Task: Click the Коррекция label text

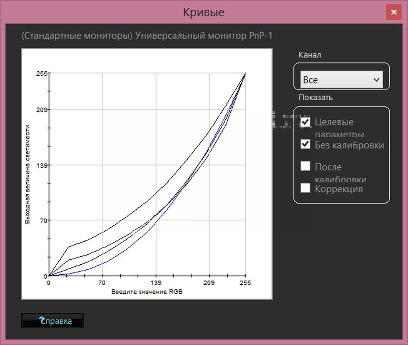Action: tap(339, 189)
